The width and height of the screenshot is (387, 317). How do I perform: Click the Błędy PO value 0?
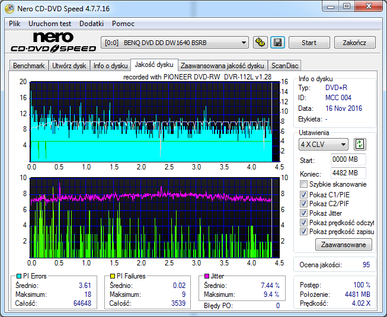(278, 306)
